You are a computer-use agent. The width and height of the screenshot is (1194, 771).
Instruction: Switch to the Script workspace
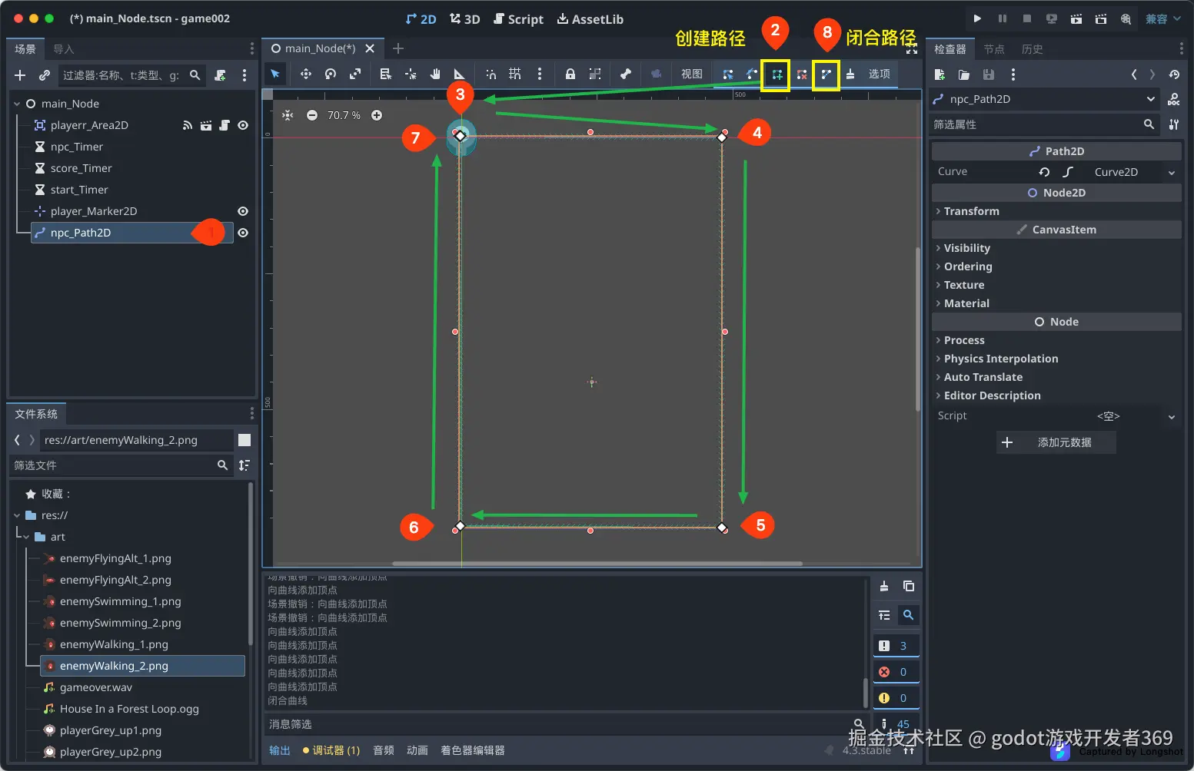(518, 19)
